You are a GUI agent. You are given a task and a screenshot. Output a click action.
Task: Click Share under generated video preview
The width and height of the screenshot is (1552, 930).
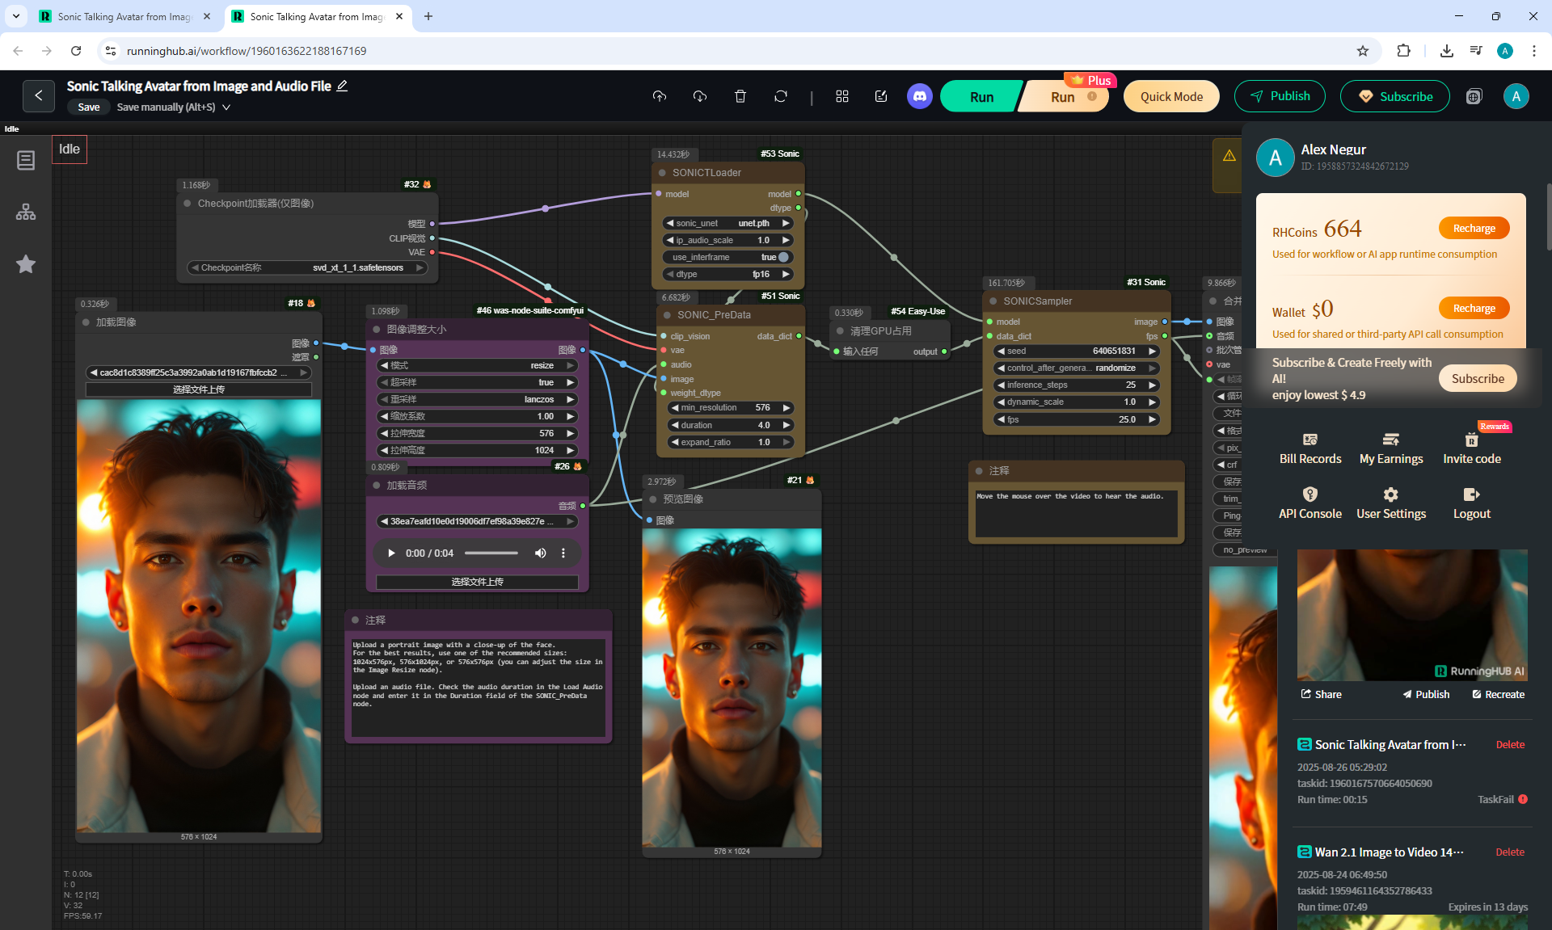pyautogui.click(x=1321, y=694)
